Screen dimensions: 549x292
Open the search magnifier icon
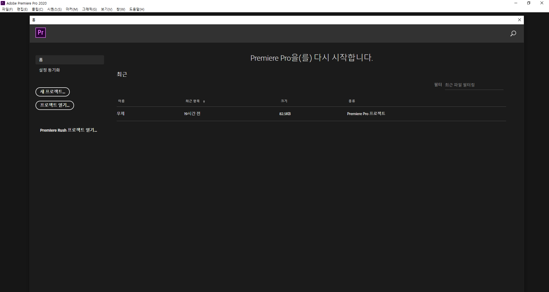(513, 33)
